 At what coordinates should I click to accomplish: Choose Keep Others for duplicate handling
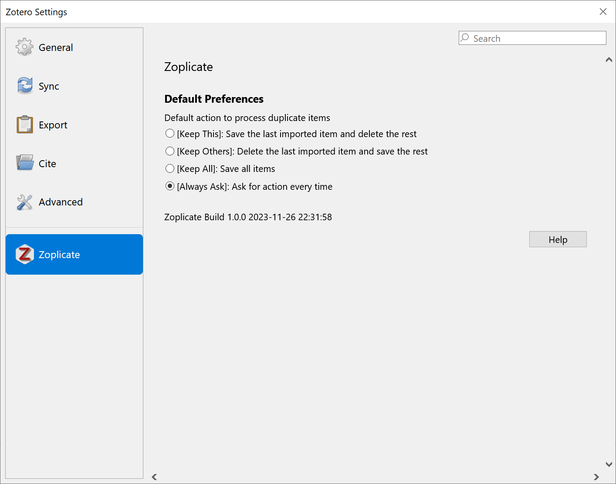tap(170, 151)
